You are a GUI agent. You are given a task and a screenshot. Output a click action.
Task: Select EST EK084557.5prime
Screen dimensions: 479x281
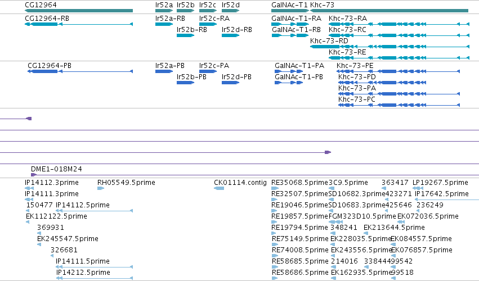[421, 239]
